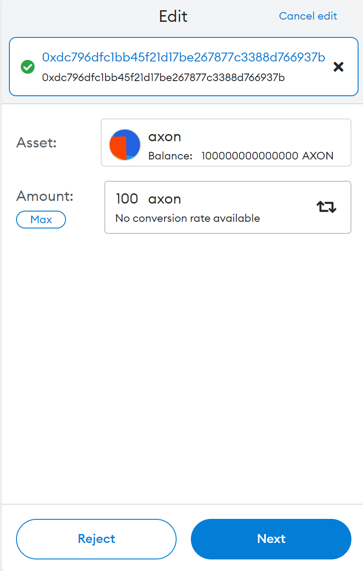363x571 pixels.
Task: Clear the recipient address with X icon
Action: point(338,67)
